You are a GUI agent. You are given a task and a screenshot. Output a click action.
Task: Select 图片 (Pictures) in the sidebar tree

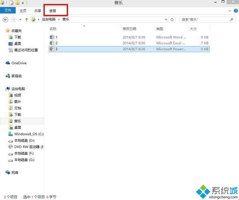tap(17, 101)
